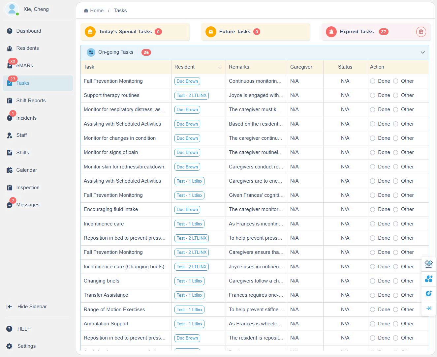Go to Residents in the sidebar
Viewport: 437px width, 357px height.
[x=27, y=48]
